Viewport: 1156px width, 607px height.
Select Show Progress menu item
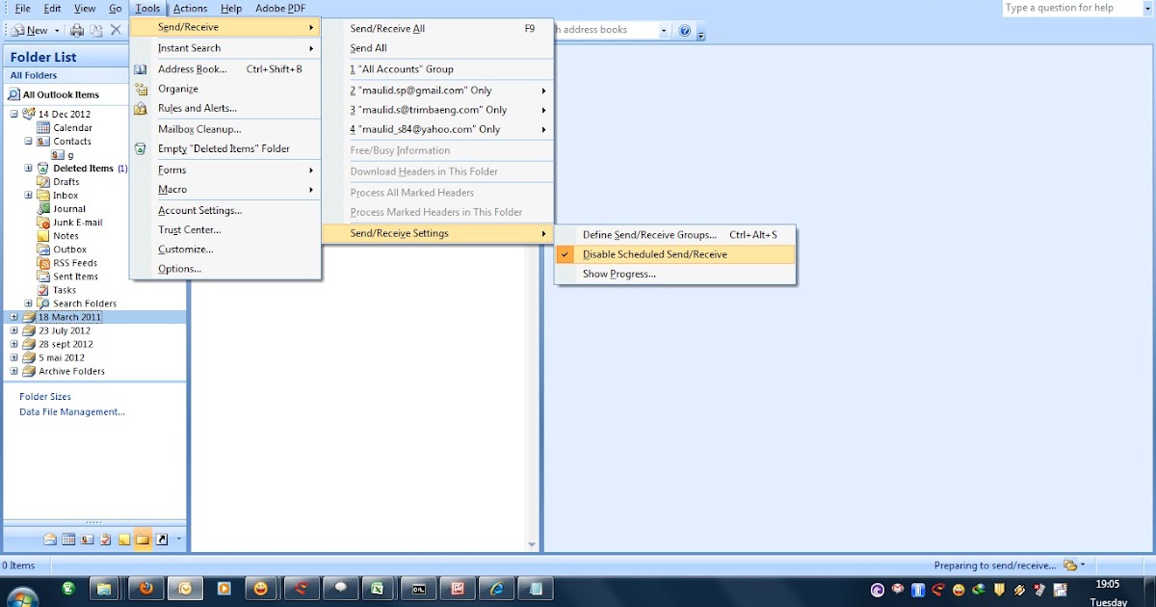(x=675, y=275)
